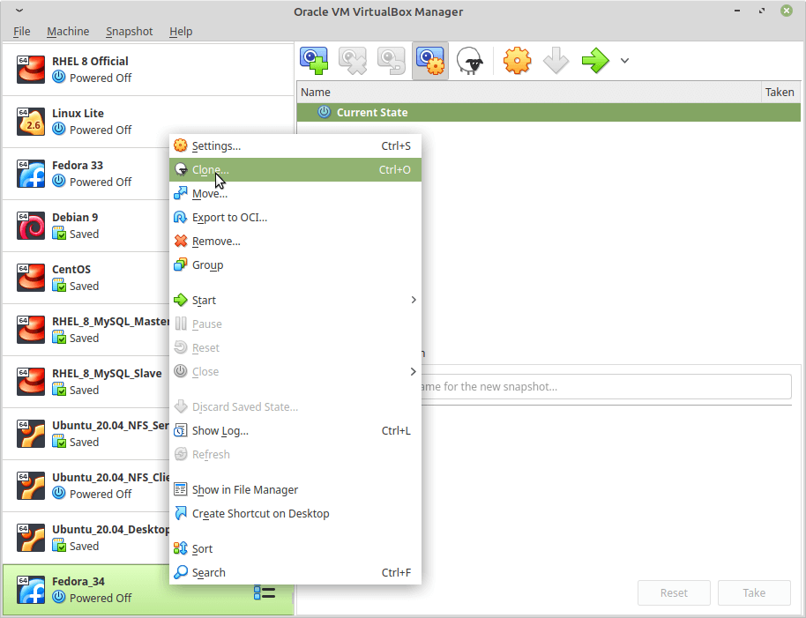Click the sheep Clone toolbar icon
The height and width of the screenshot is (618, 806).
(x=469, y=61)
